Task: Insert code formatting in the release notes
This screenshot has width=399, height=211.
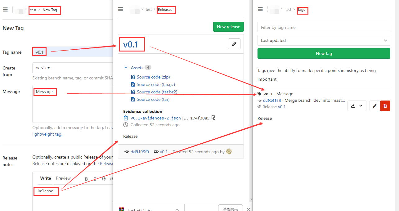Action: [x=112, y=179]
